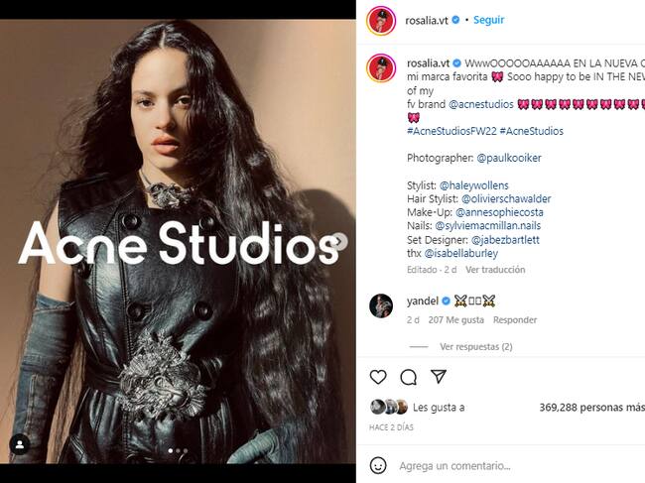
Task: Reply to yandel's comment via Responder
Action: (x=514, y=320)
